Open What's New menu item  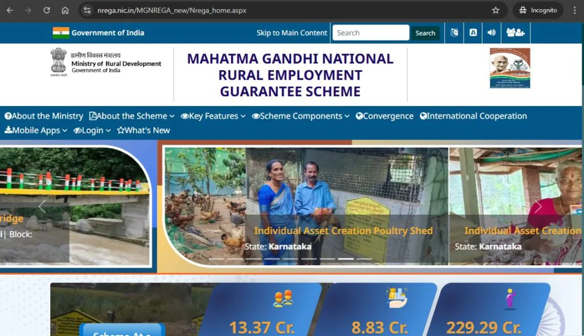(143, 130)
